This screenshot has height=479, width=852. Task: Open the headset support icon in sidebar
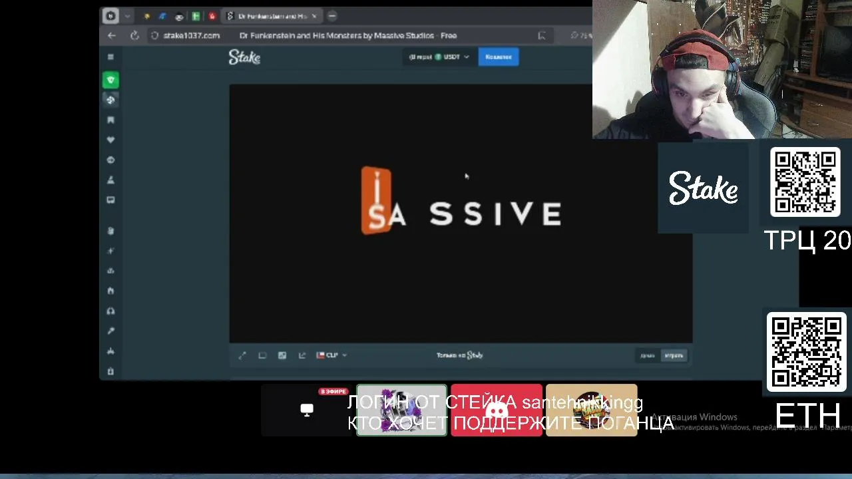point(110,311)
